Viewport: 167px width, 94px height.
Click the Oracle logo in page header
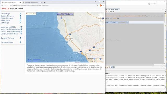tap(5, 9)
